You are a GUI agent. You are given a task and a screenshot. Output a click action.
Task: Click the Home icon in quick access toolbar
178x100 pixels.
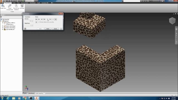click(x=17, y=1)
